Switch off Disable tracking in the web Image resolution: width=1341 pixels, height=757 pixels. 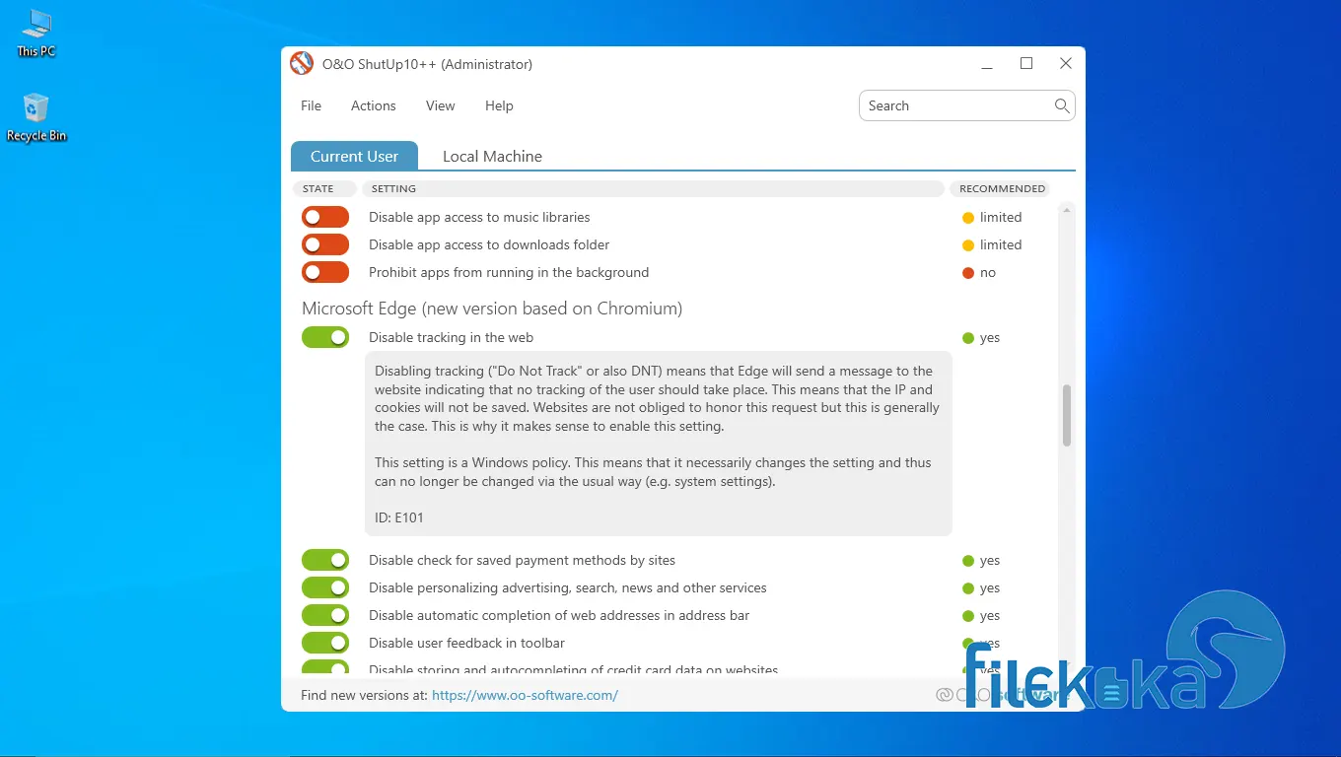(325, 337)
